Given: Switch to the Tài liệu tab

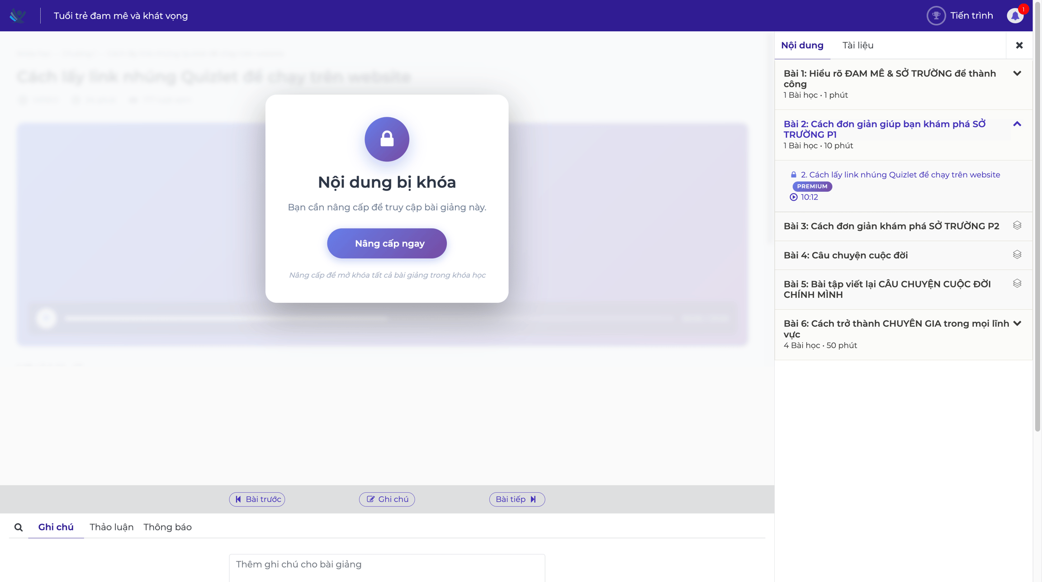Looking at the screenshot, I should tap(857, 45).
